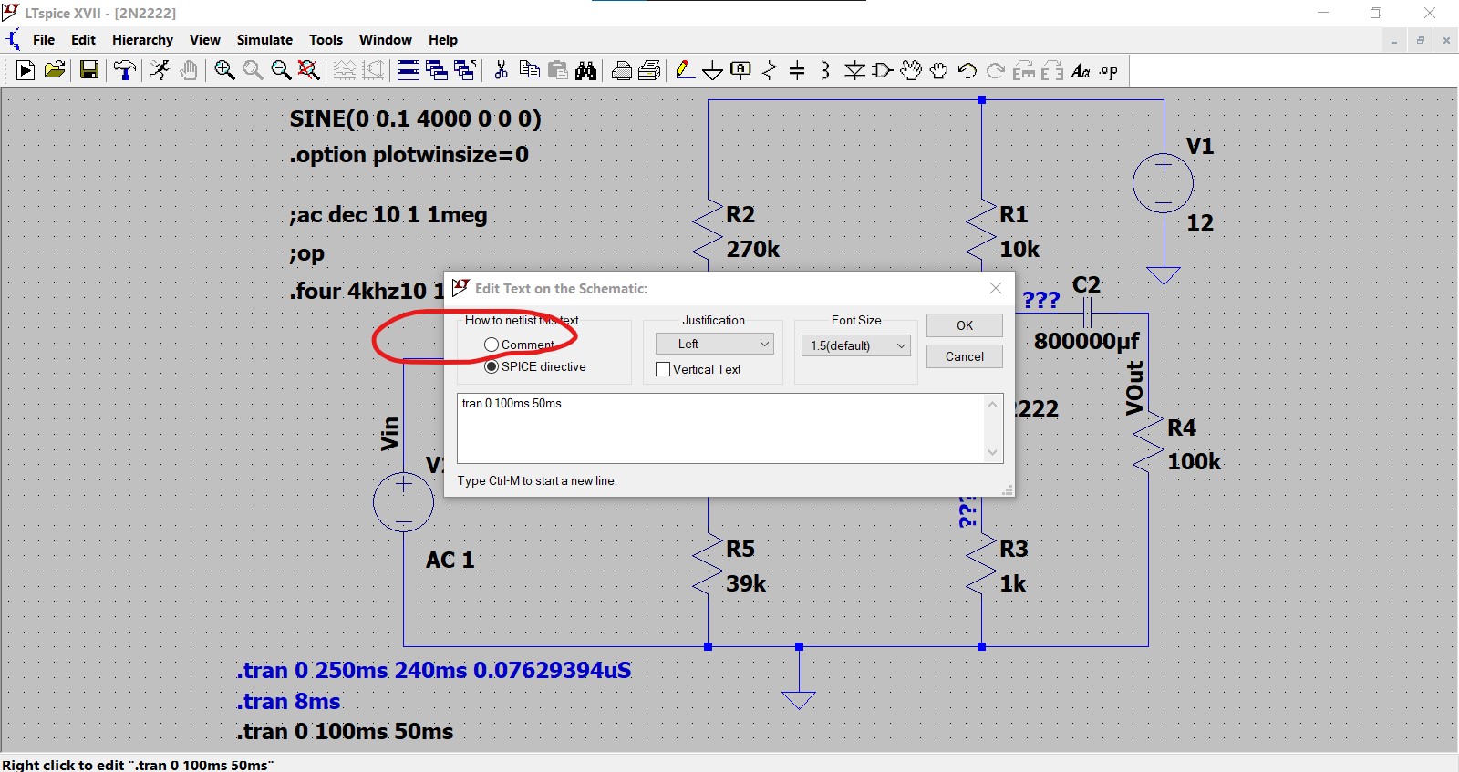1459x772 pixels.
Task: Enable the Vertical Text checkbox
Action: (x=663, y=369)
